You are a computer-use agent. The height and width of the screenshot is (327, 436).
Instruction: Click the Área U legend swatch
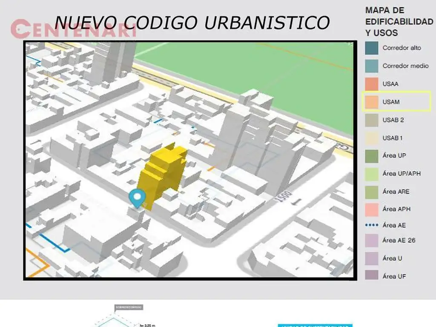372,258
